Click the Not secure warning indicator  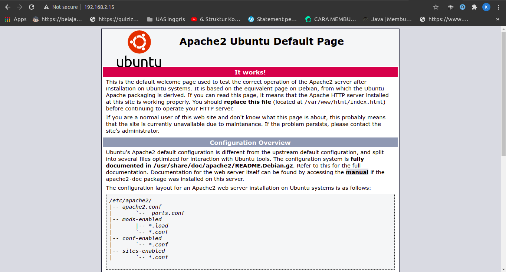pyautogui.click(x=60, y=7)
